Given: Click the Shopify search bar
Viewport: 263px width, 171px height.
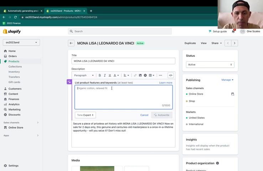Looking at the screenshot, I should [x=120, y=31].
